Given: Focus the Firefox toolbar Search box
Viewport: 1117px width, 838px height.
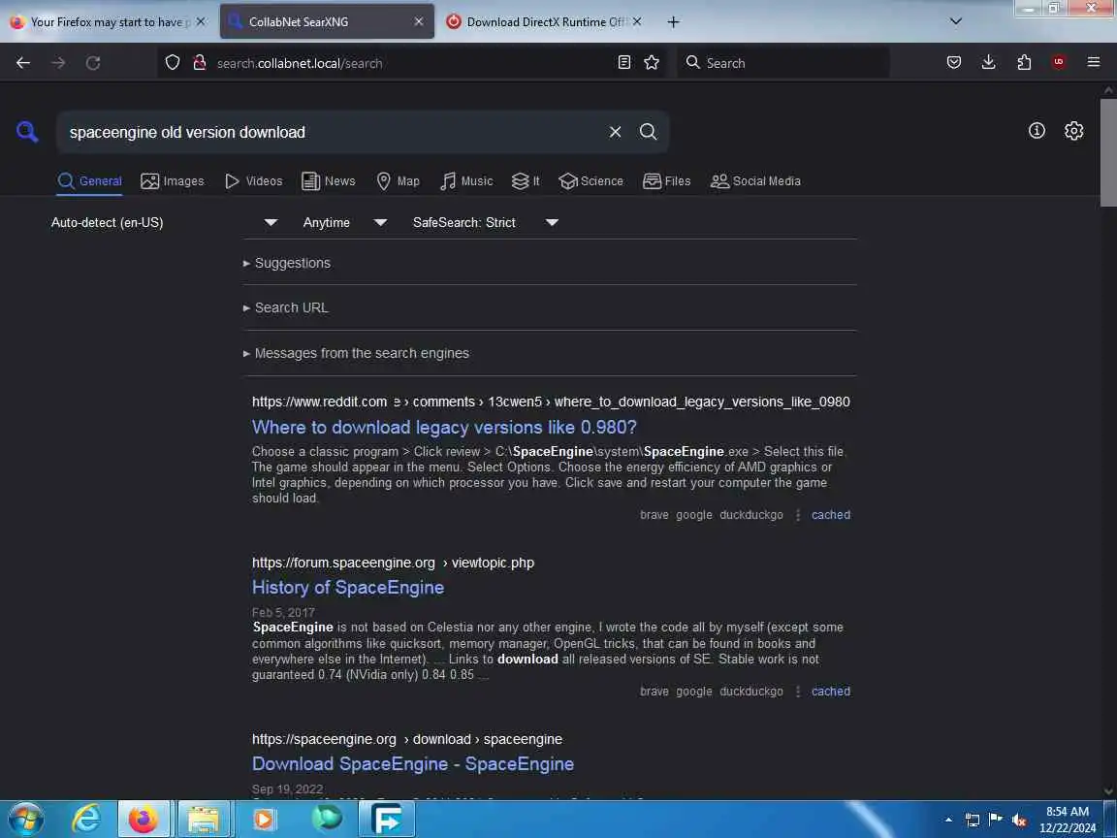Looking at the screenshot, I should click(783, 63).
